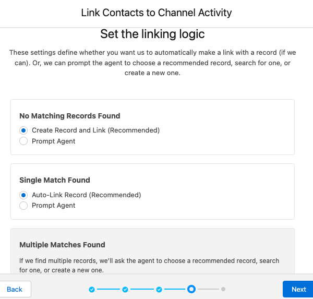This screenshot has height=299, width=313.
Task: Click the Link Contacts to Channel Activity title
Action: tap(156, 12)
